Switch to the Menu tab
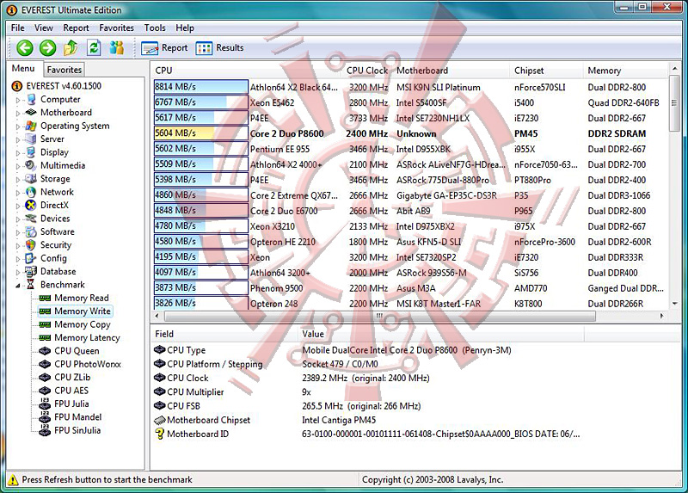Screen dimensions: 688x493 point(23,69)
